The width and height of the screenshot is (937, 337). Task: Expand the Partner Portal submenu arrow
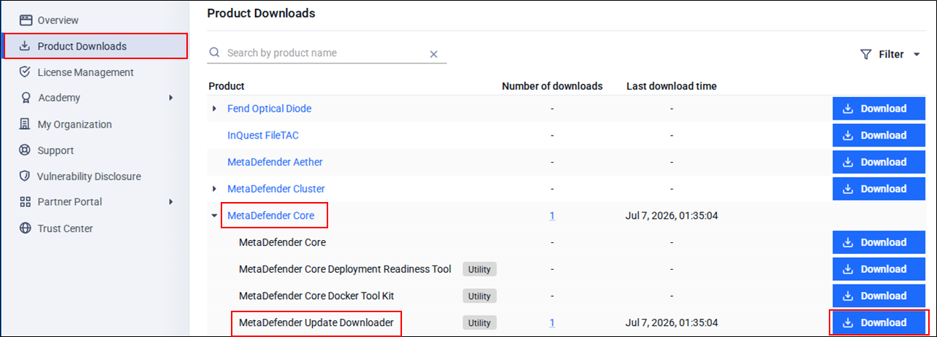pyautogui.click(x=170, y=201)
